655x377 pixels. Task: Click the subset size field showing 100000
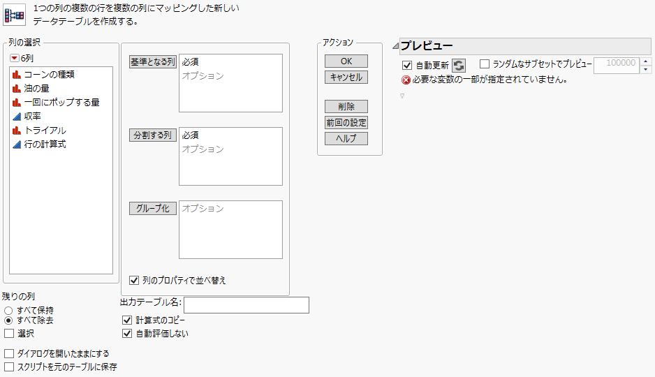(x=617, y=66)
